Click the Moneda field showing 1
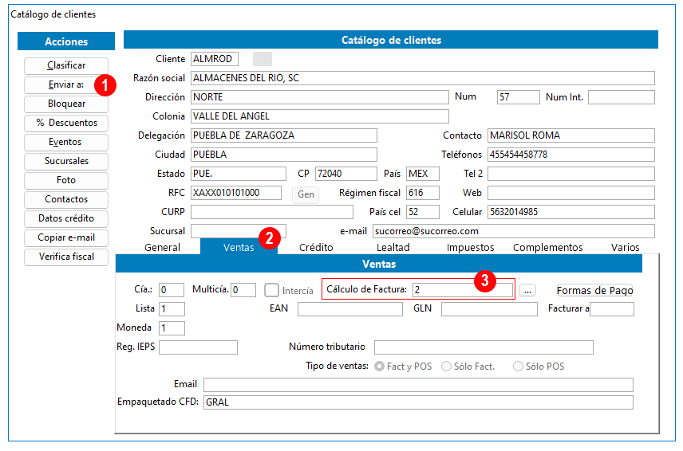Viewport: 683px width, 451px height. coord(172,328)
